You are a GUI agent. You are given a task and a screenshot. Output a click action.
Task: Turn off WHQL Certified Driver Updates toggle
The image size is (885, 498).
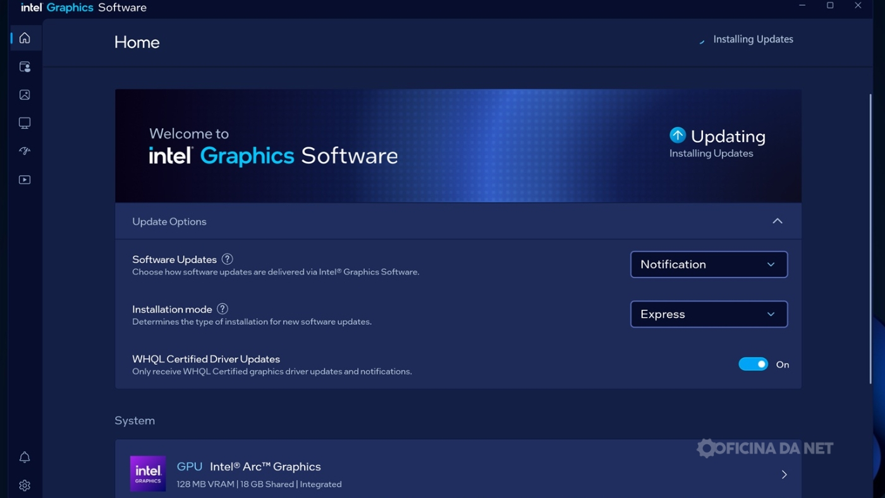click(x=753, y=364)
